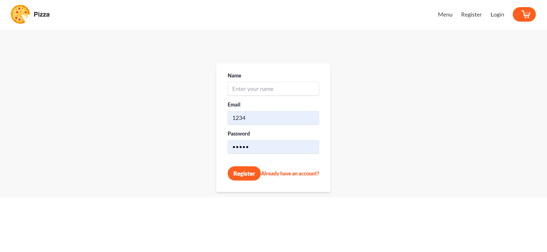Viewport: 547px width, 252px height.
Task: Click the Pizza brand name text
Action: click(41, 14)
